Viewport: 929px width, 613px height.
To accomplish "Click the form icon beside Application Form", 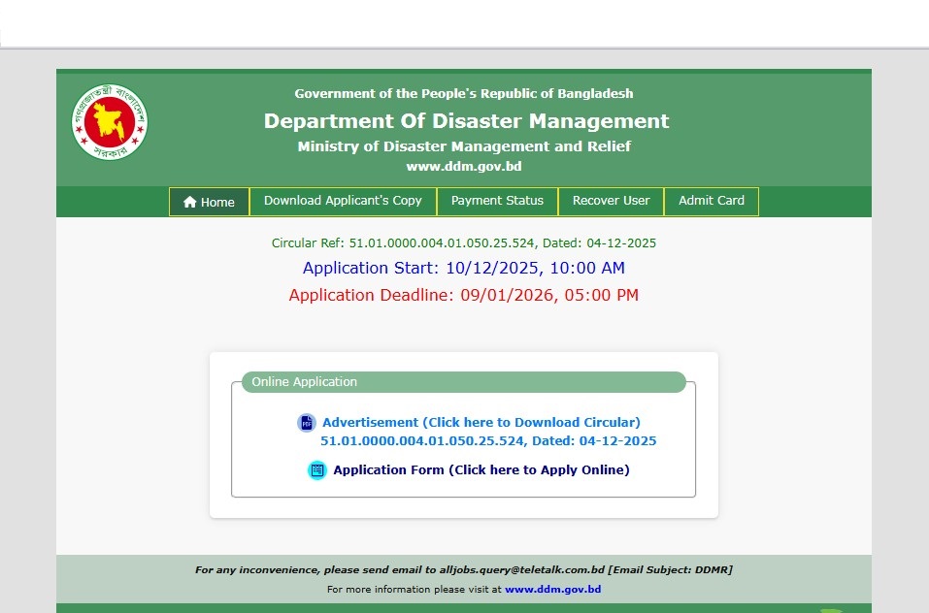I will (x=317, y=470).
